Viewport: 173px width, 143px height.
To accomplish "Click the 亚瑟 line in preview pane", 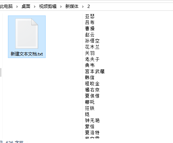I will click(x=90, y=16).
